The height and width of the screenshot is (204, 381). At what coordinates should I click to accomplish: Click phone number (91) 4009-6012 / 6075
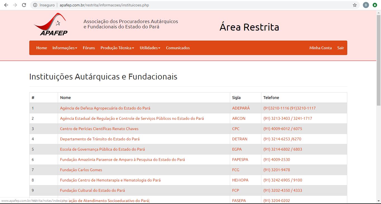[x=283, y=129]
